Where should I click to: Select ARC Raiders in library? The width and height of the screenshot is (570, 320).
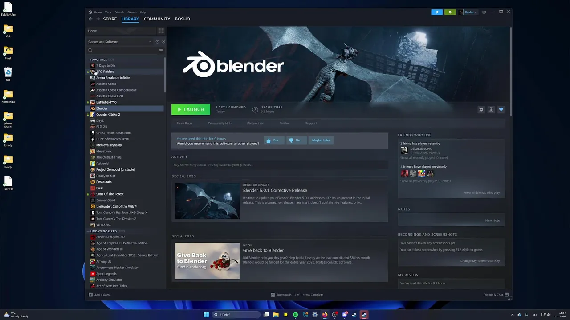tap(105, 72)
